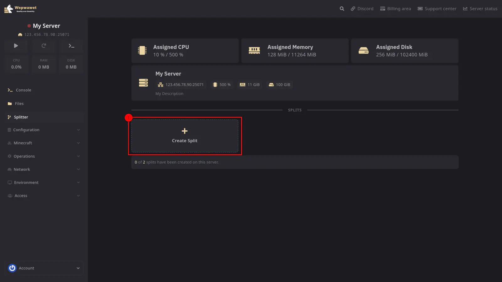Screen dimensions: 502x282
Task: Click the plus icon in Create Split
Action: [184, 131]
